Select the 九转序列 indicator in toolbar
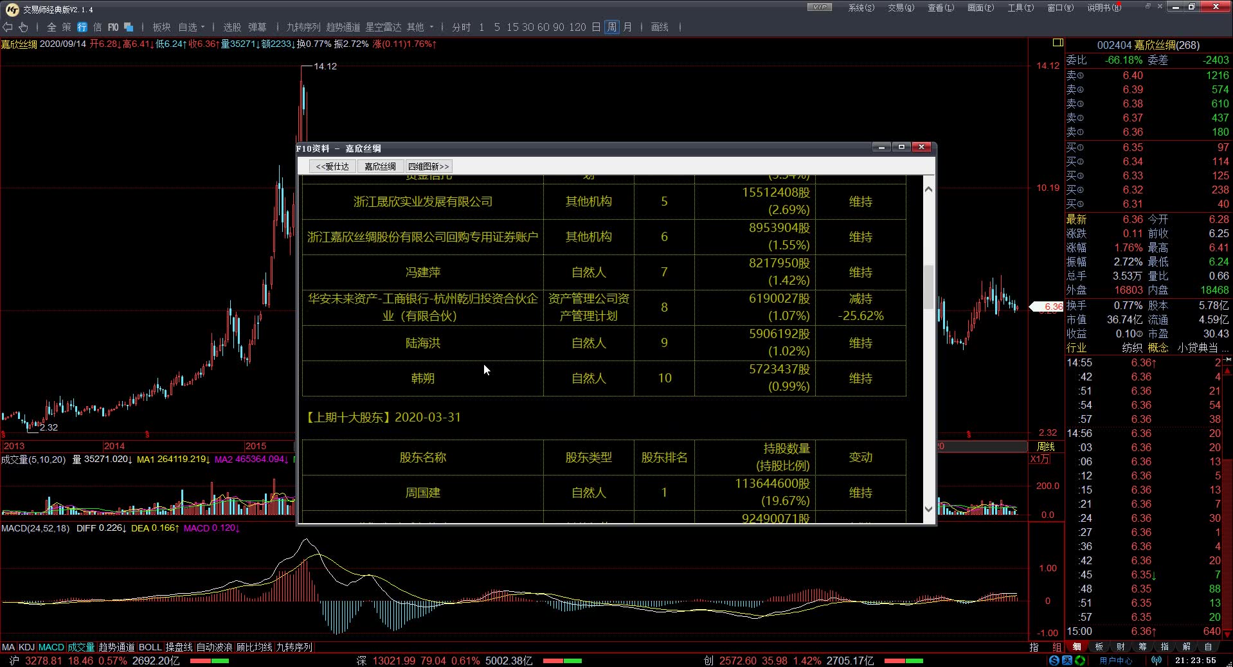 (x=303, y=27)
